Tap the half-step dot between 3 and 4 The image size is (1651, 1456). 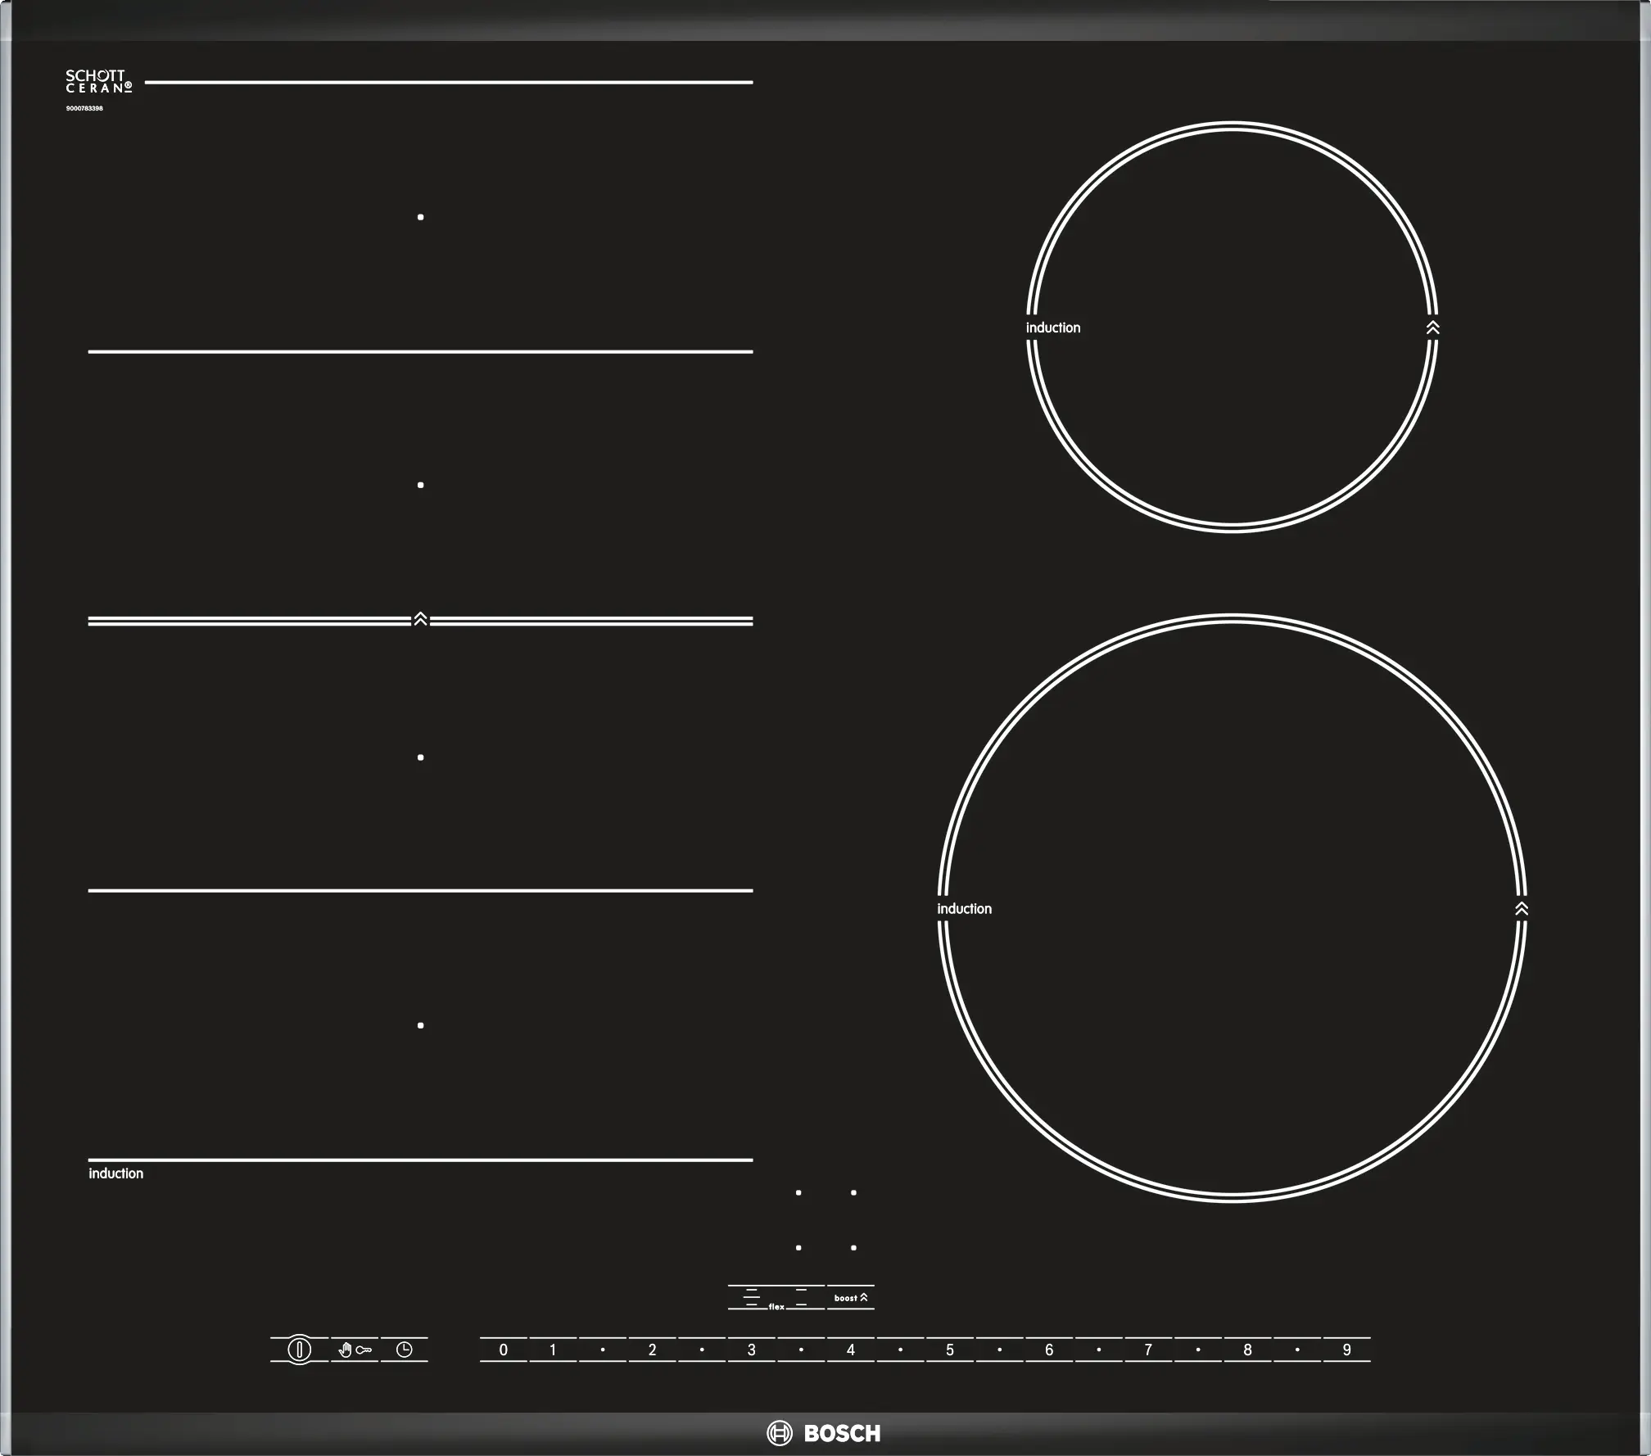(x=801, y=1350)
